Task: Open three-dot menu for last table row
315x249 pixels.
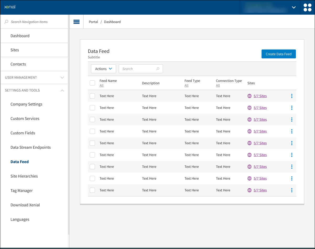Action: [x=292, y=190]
